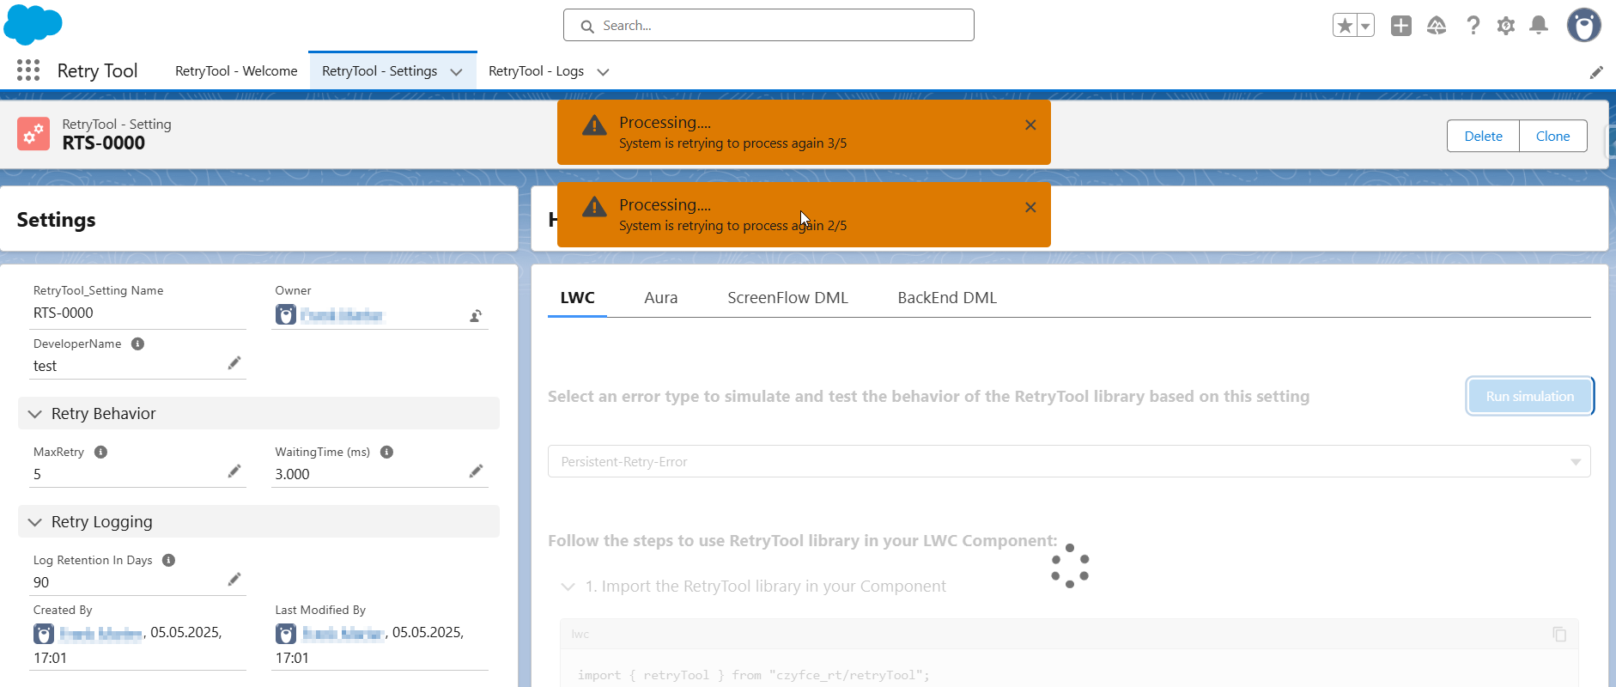Click the edit navigation pencil icon
Image resolution: width=1616 pixels, height=687 pixels.
tap(1596, 72)
